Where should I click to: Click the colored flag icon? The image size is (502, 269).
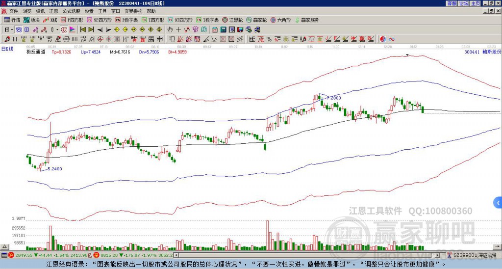[x=73, y=30]
